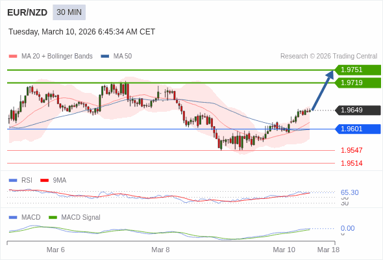Click the 30 MIN timeframe badge
The width and height of the screenshot is (383, 260).
[x=69, y=12]
